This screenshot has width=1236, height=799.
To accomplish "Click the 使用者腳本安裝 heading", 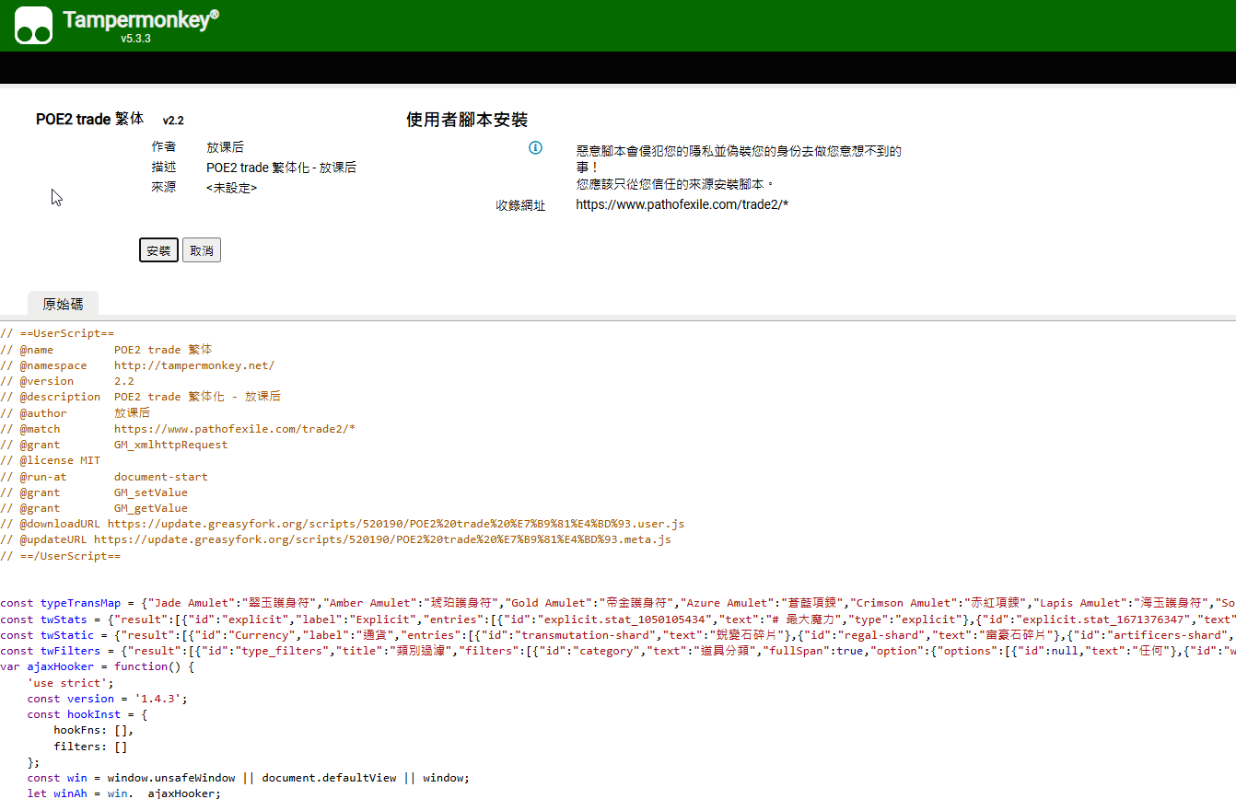I will coord(467,120).
